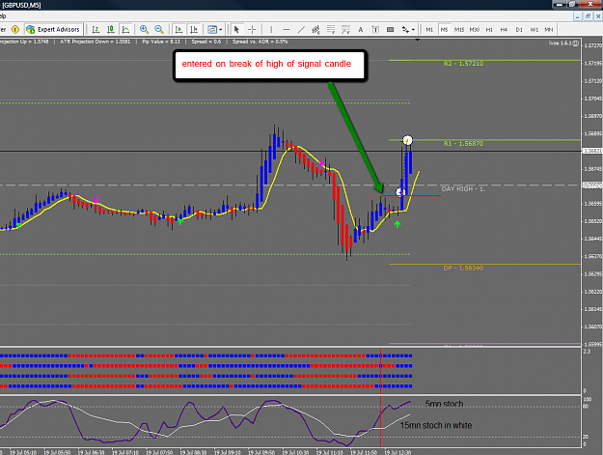The image size is (603, 455).
Task: Switch chart to candlestick display
Action: tap(111, 30)
